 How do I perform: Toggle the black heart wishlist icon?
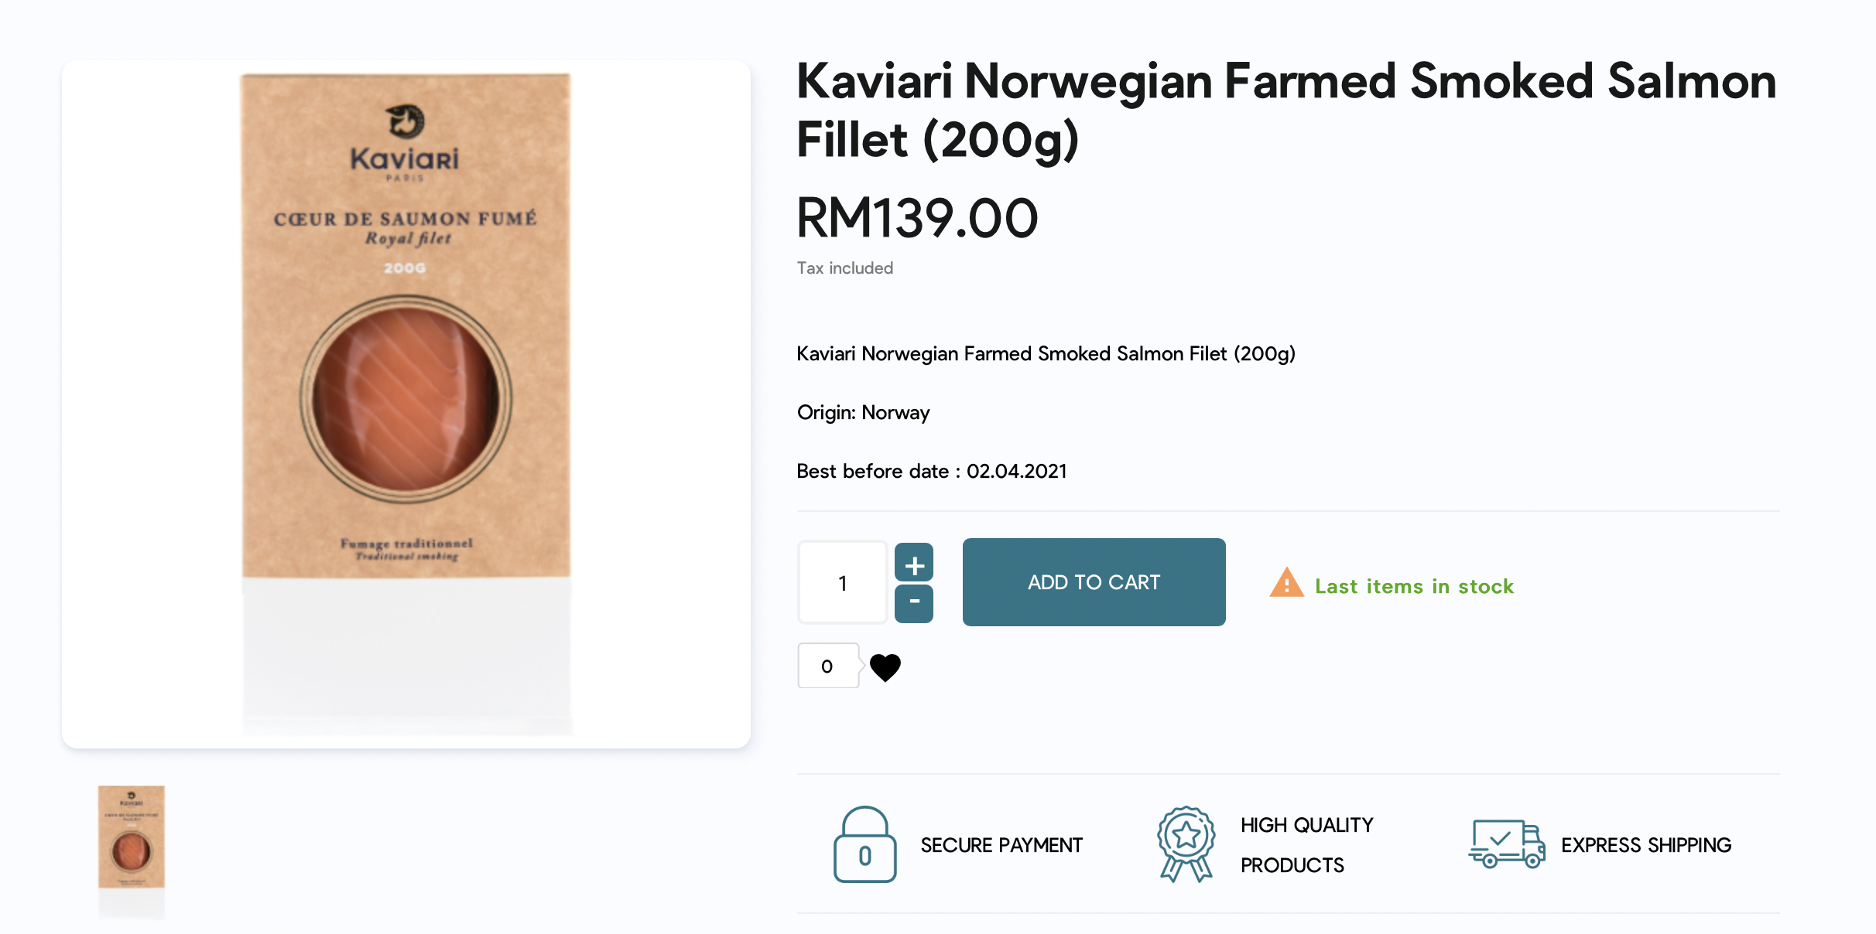885,666
